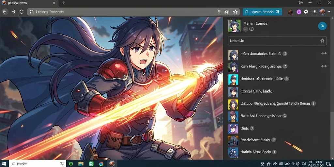The width and height of the screenshot is (334, 167).
Task: Click the forward navigation arrow
Action: pyautogui.click(x=13, y=12)
